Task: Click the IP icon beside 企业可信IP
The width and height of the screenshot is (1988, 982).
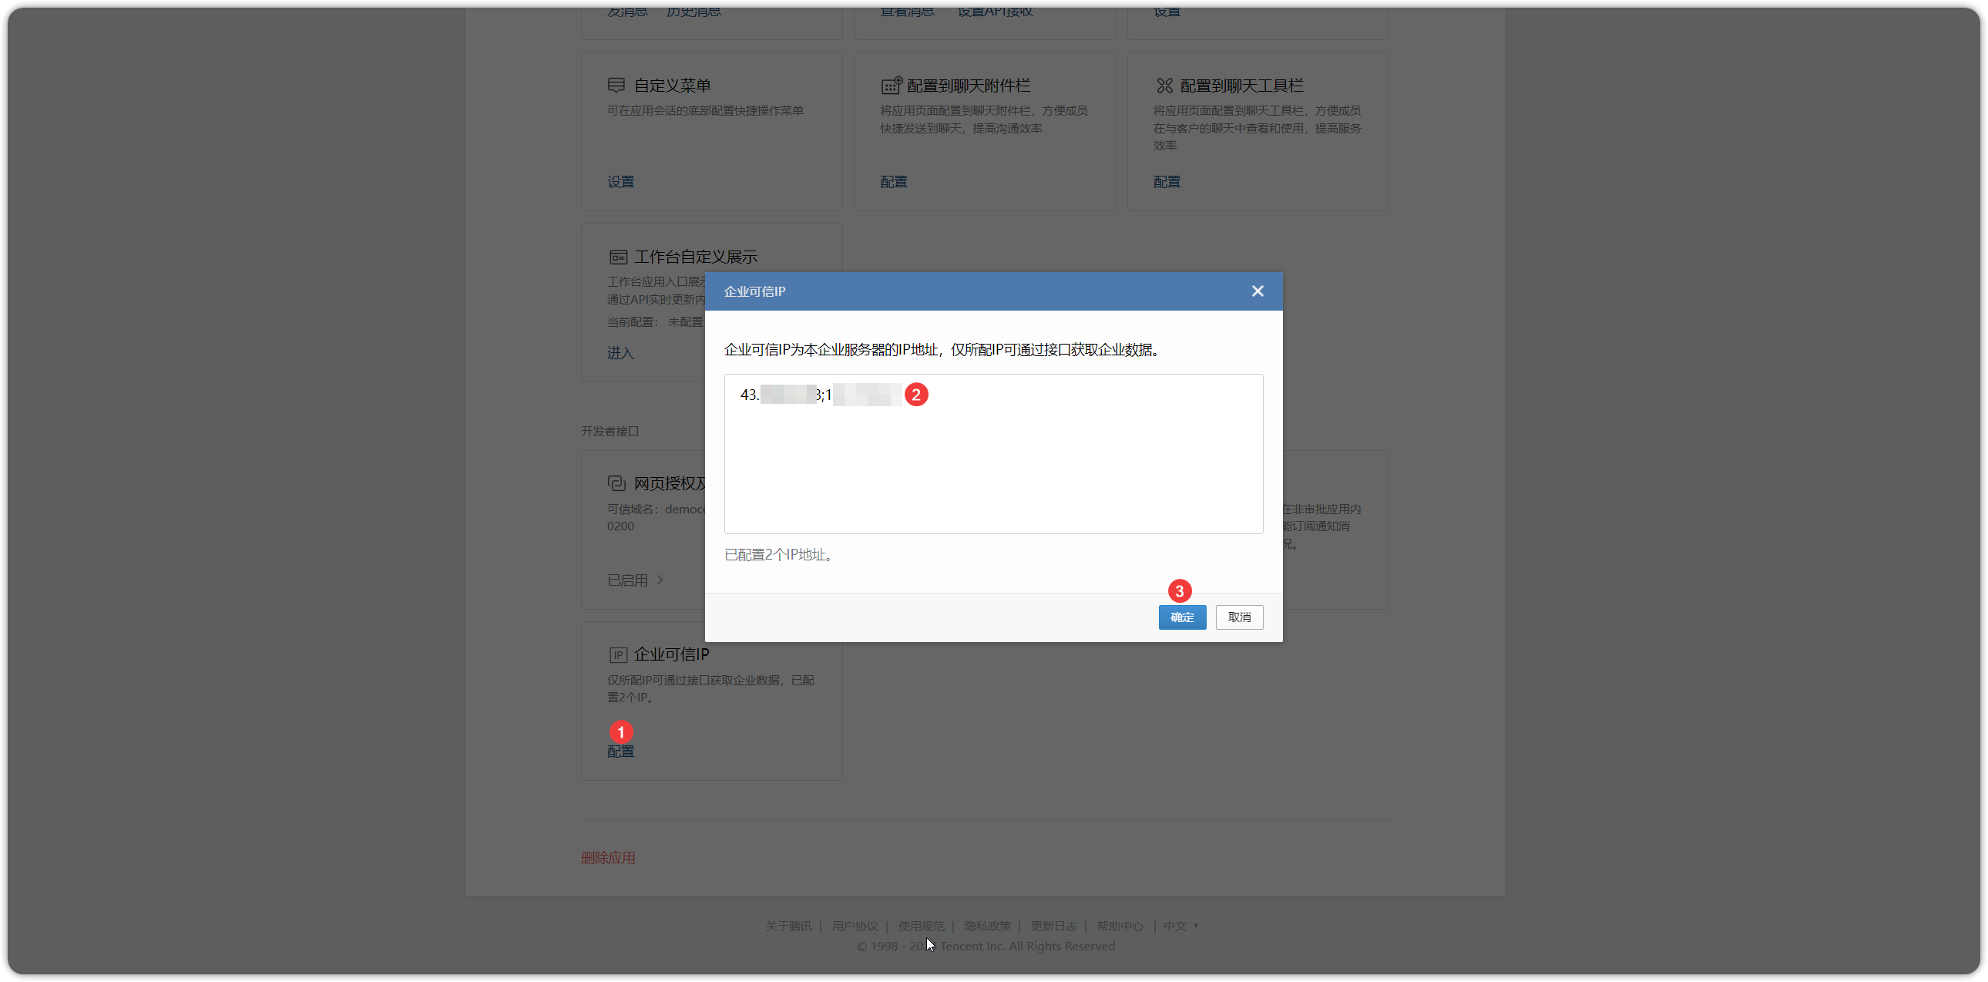Action: [617, 654]
